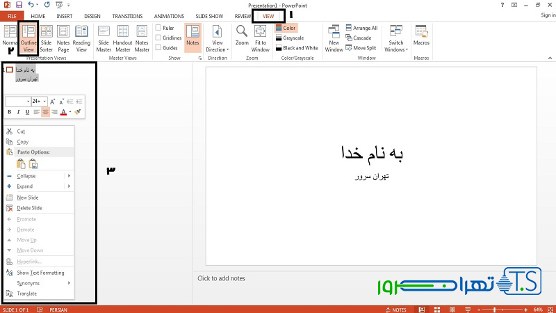Viewport: 556px width, 313px height.
Task: Click Fit to Window icon
Action: (x=261, y=38)
